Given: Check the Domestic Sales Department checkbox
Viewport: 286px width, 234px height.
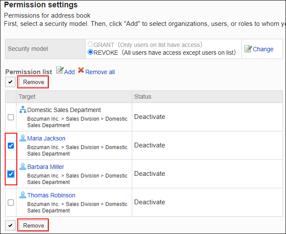Looking at the screenshot, I should 11,117.
